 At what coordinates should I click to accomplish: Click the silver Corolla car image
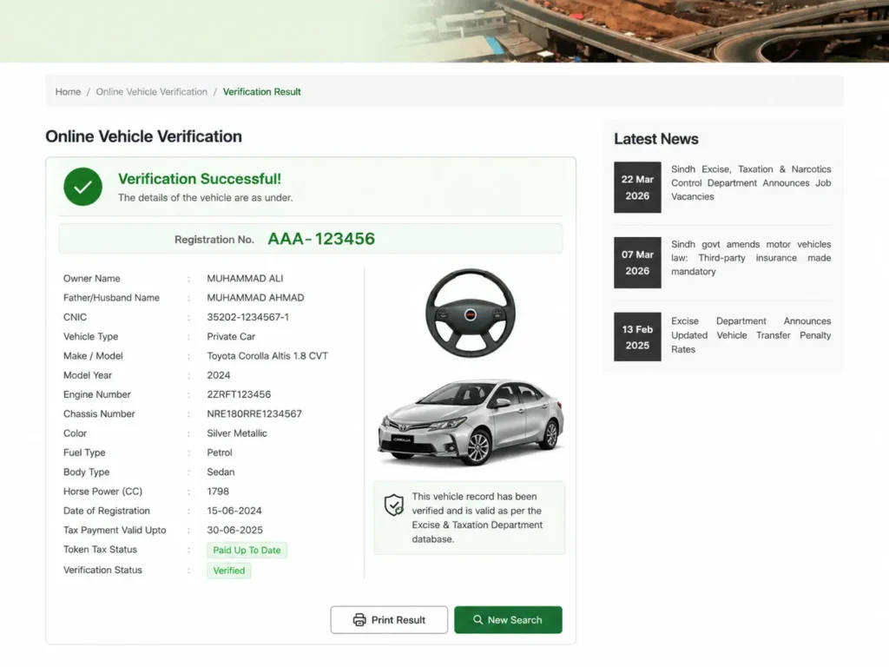[471, 421]
